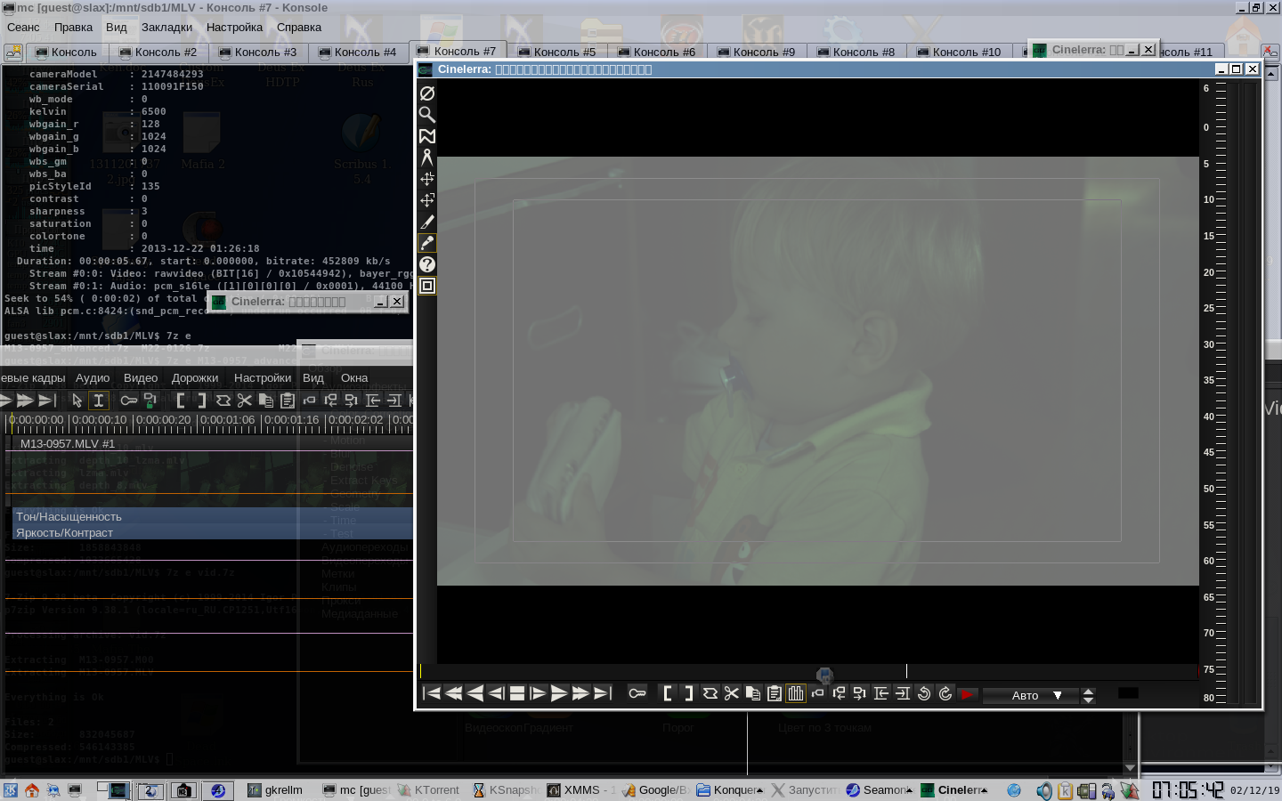Toggle auto keyframes key in timeline toolbar
Image resolution: width=1282 pixels, height=801 pixels.
(x=129, y=400)
